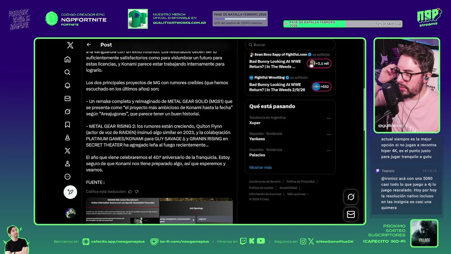Click 'cafecito.app/newgameplus' footer text
Screen dimensions: 451x254
coord(118,242)
